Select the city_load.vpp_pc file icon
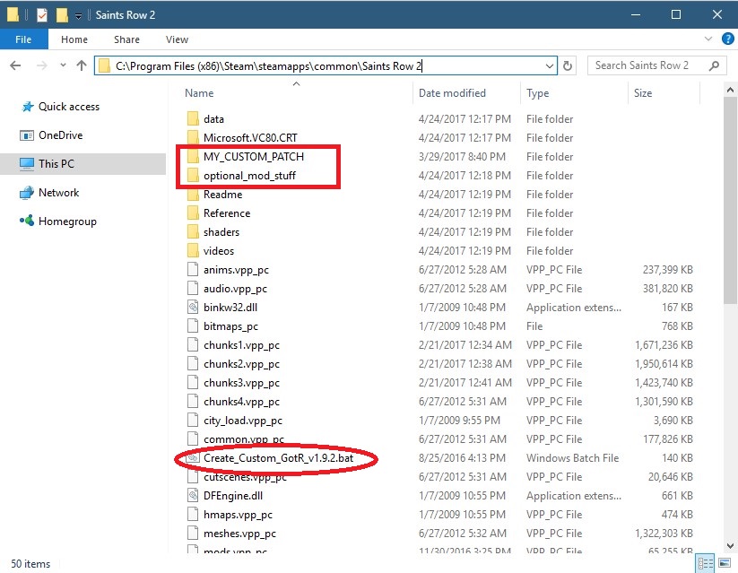 [193, 420]
